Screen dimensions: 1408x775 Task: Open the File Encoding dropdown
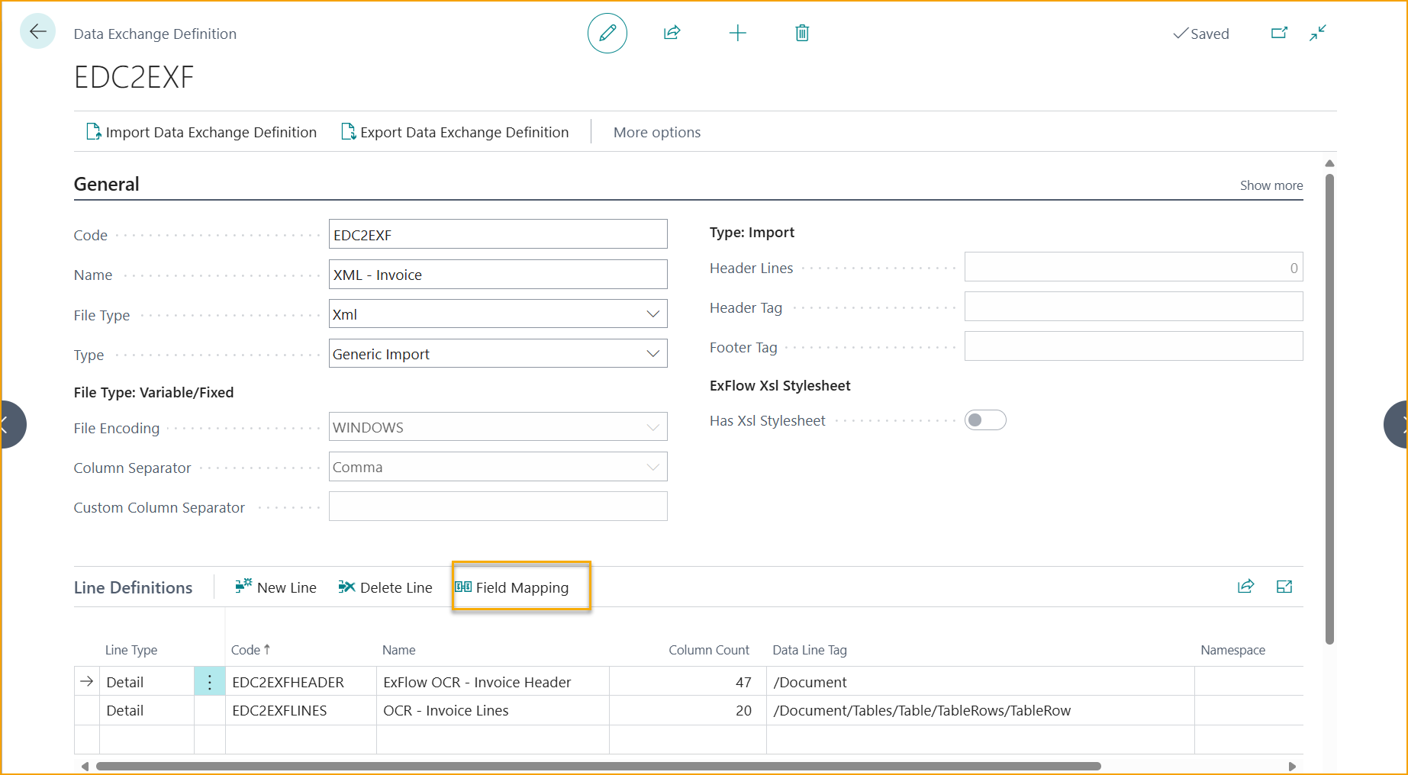coord(498,427)
